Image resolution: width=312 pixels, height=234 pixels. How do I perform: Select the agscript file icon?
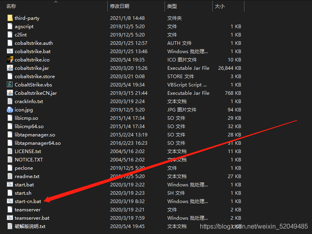click(10, 27)
